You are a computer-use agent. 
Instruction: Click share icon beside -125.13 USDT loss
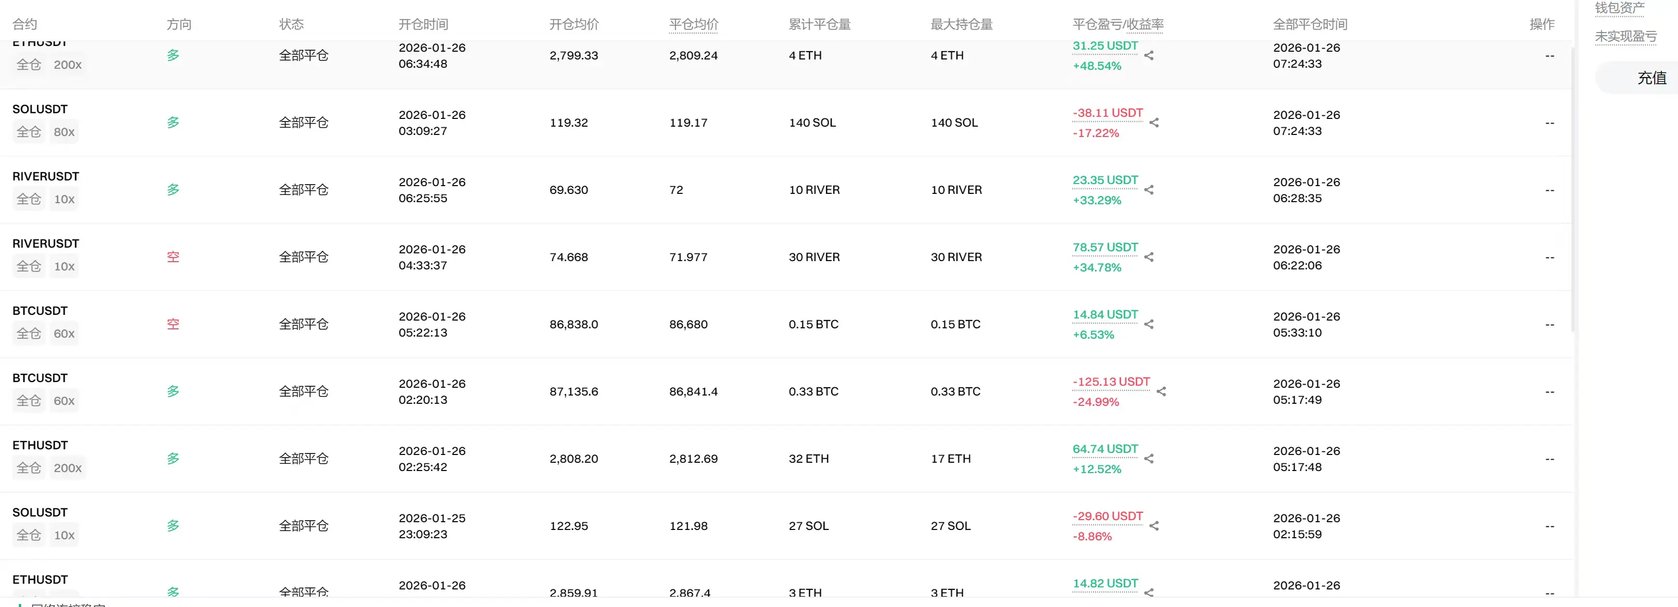(x=1161, y=391)
